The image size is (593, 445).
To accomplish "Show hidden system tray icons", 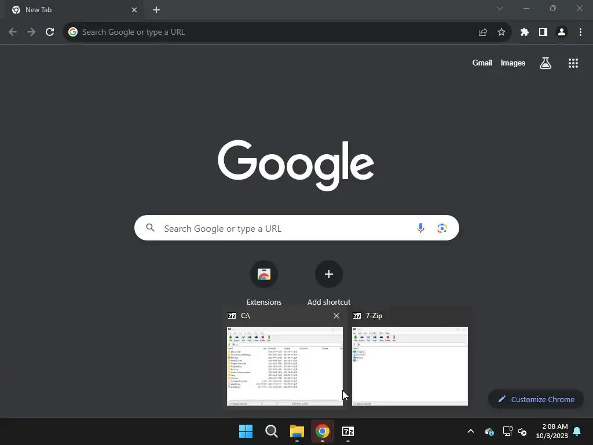I will coord(471,431).
